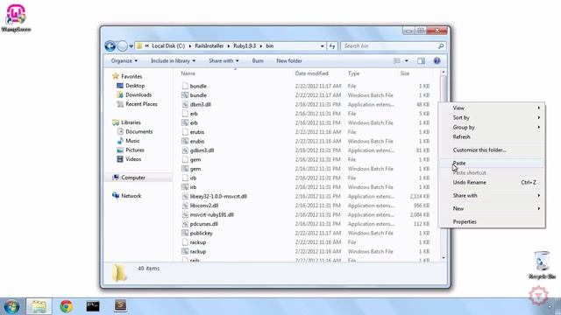The height and width of the screenshot is (315, 561).
Task: Click RailsInstaller in the address breadcrumb
Action: (209, 46)
